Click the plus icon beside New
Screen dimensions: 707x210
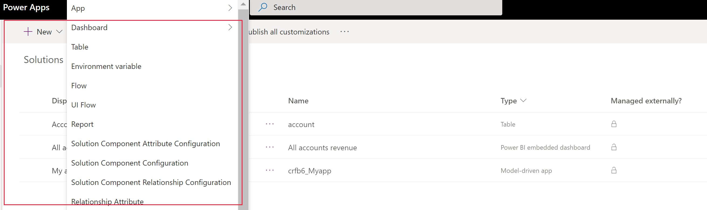[28, 32]
